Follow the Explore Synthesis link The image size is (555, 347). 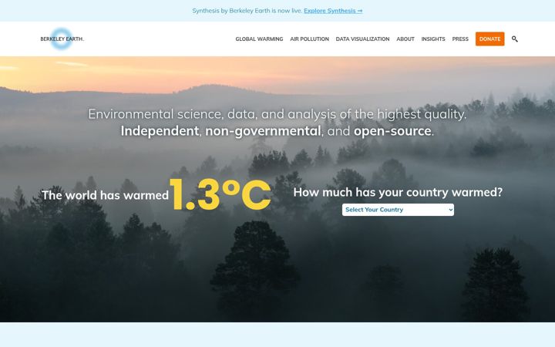pos(333,11)
